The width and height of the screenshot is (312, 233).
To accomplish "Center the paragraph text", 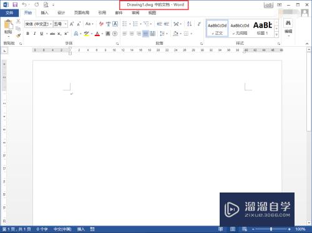I will (x=132, y=34).
